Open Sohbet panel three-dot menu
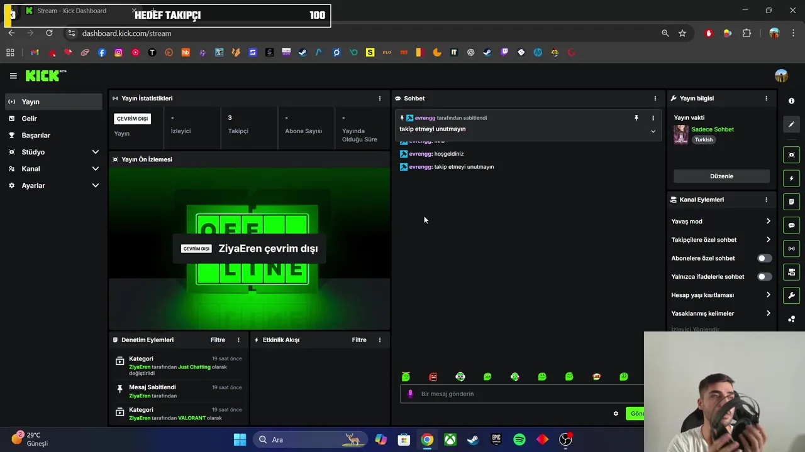This screenshot has height=452, width=805. tap(655, 99)
